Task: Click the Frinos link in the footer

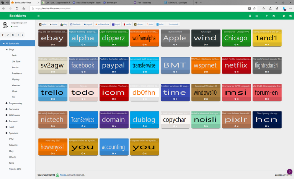Action: pyautogui.click(x=61, y=175)
